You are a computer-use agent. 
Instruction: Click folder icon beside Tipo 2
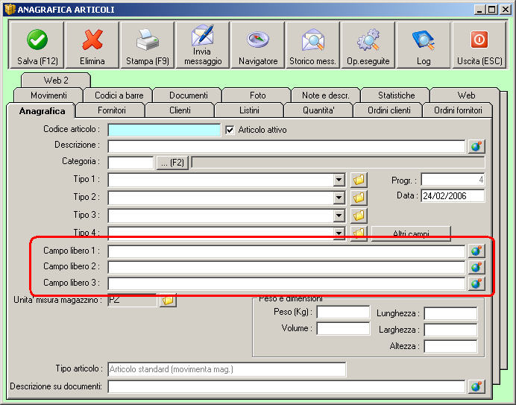click(359, 198)
